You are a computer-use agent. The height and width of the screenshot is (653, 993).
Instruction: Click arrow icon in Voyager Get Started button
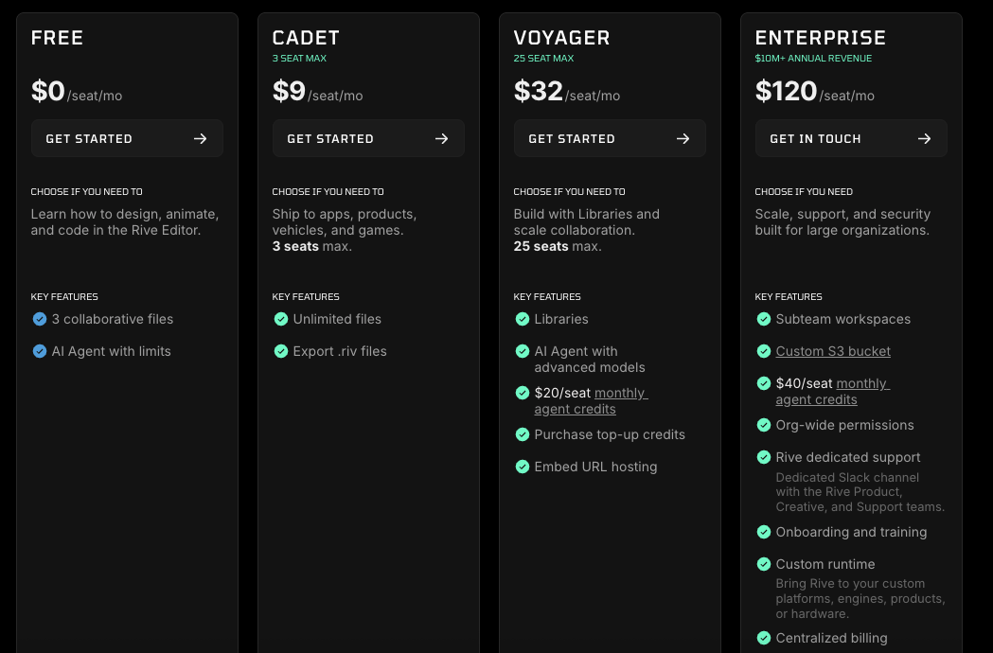pyautogui.click(x=683, y=138)
